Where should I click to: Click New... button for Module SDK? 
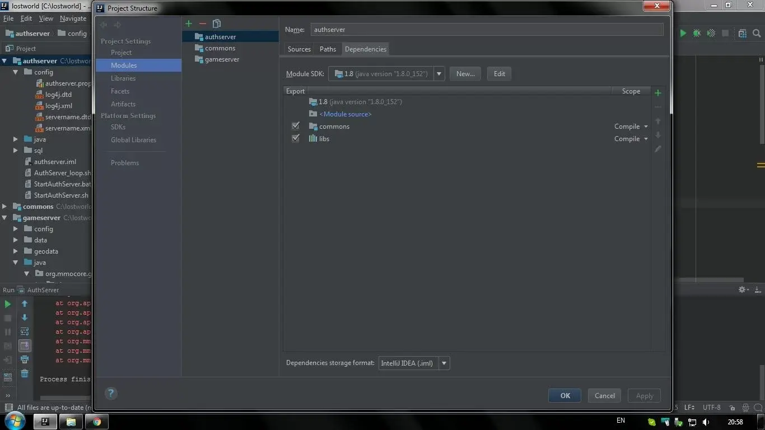[x=465, y=74]
